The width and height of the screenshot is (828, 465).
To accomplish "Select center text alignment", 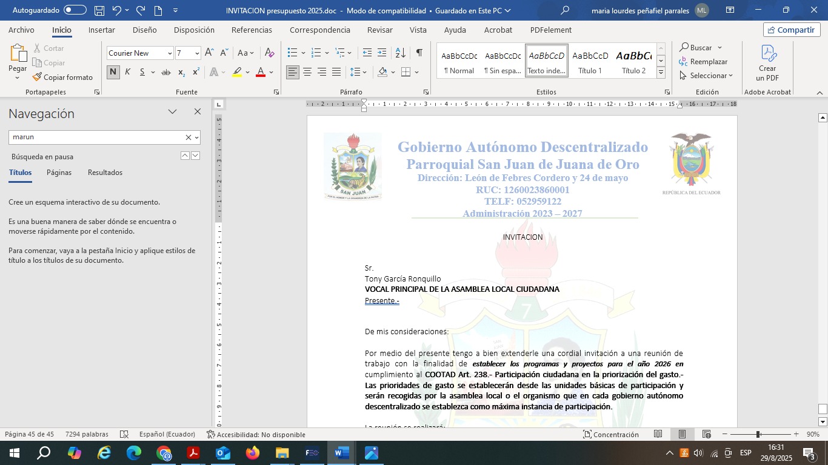I will click(x=307, y=72).
